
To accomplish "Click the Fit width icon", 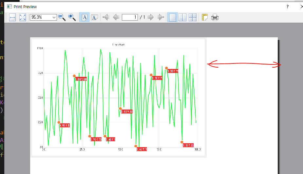I will click(12, 17).
